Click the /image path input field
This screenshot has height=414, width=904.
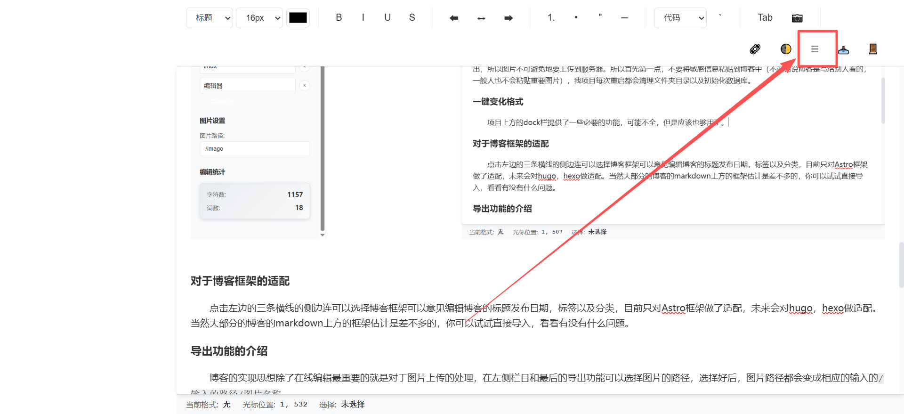point(255,149)
